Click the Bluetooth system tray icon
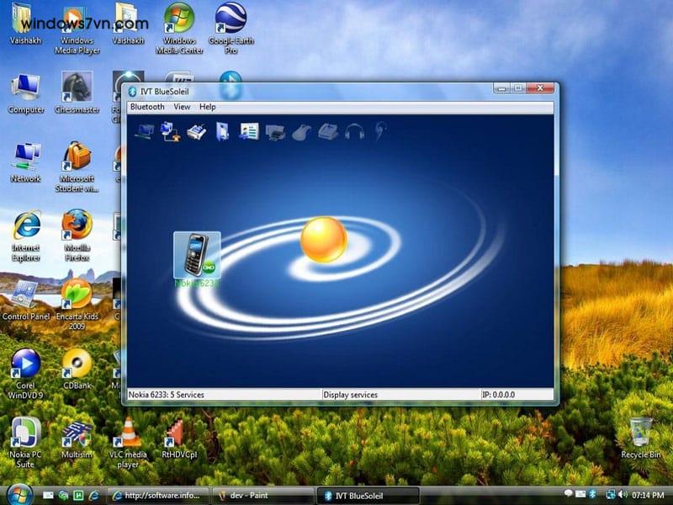 coord(592,493)
